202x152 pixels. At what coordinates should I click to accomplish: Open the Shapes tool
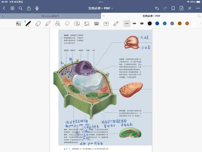[58, 23]
